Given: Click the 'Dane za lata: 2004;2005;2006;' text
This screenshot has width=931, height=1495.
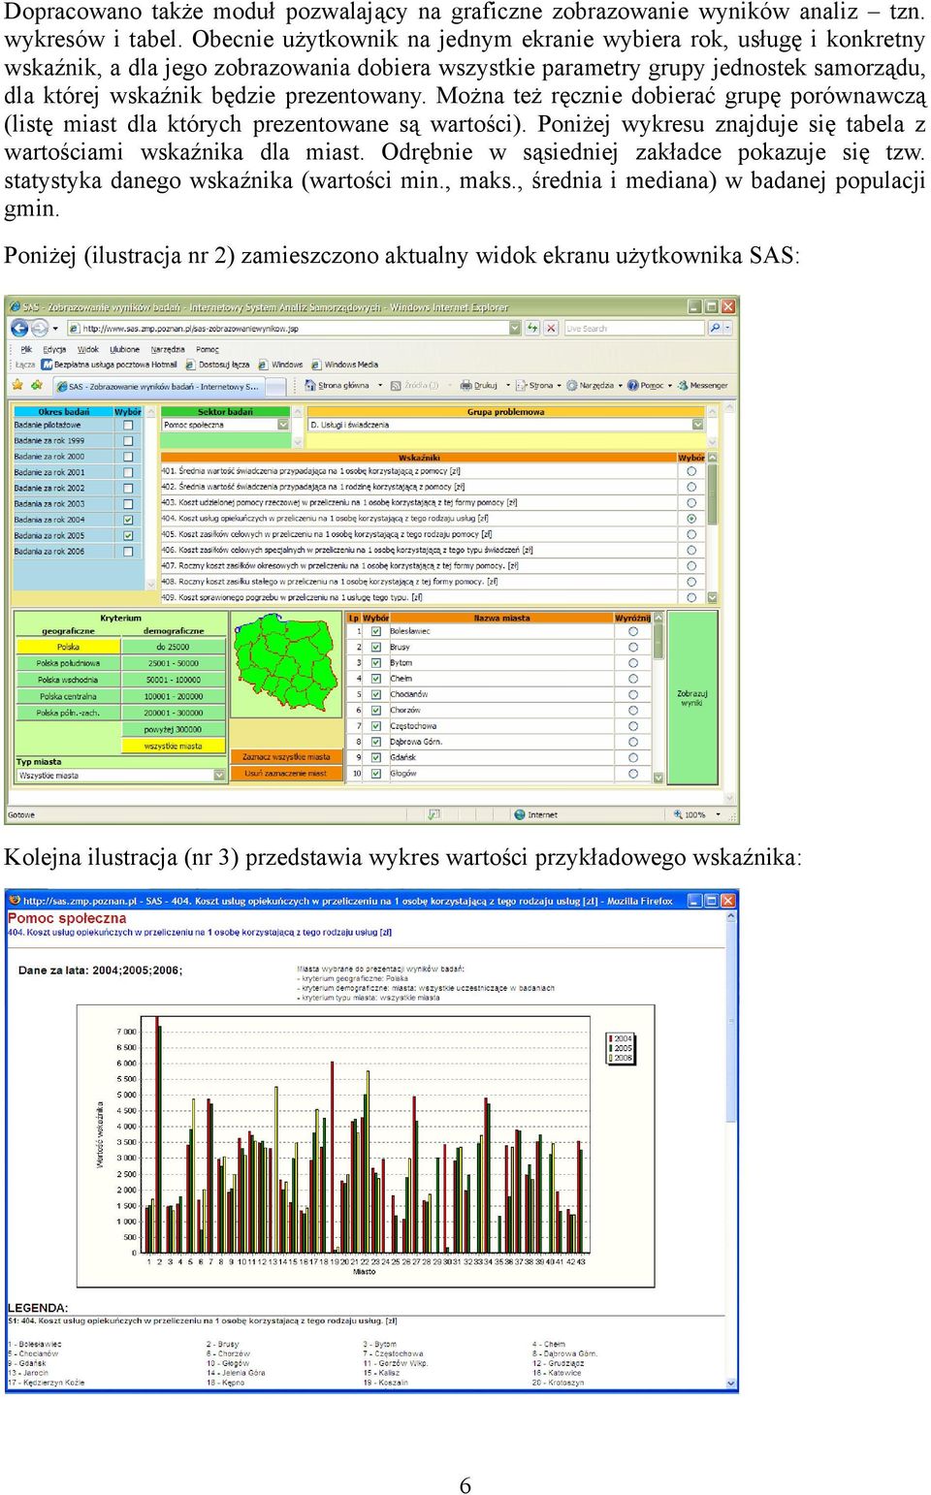Looking at the screenshot, I should 100,970.
